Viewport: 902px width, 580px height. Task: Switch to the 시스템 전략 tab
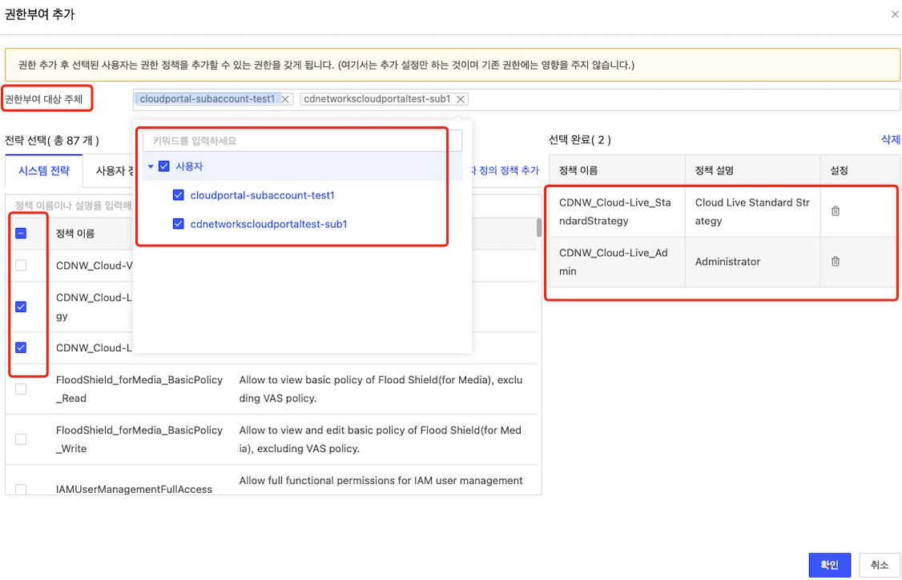(44, 170)
